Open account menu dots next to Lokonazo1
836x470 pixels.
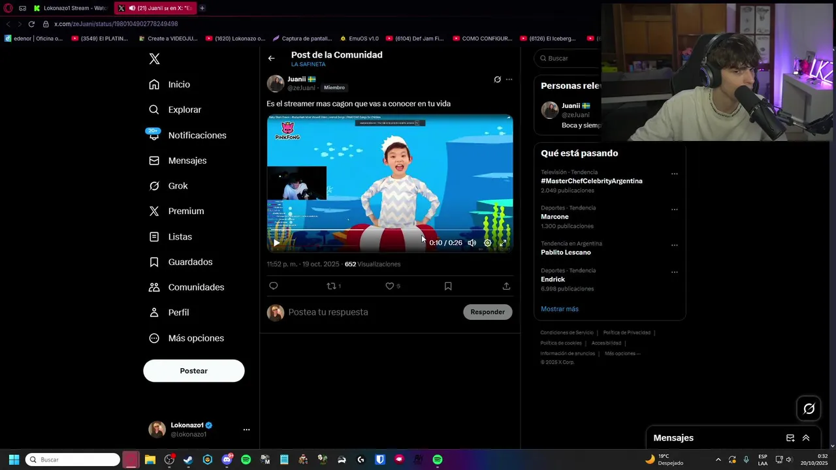(246, 430)
